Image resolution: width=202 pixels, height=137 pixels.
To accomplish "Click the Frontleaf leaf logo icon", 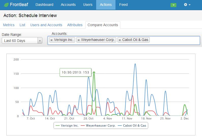I will point(6,5).
